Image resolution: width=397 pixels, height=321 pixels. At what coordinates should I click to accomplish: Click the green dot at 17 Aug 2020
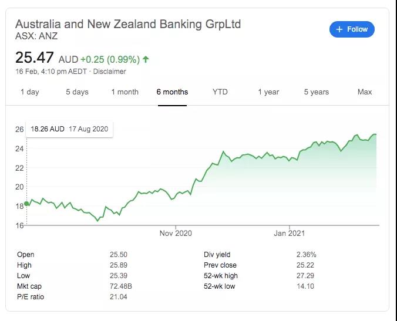26,204
